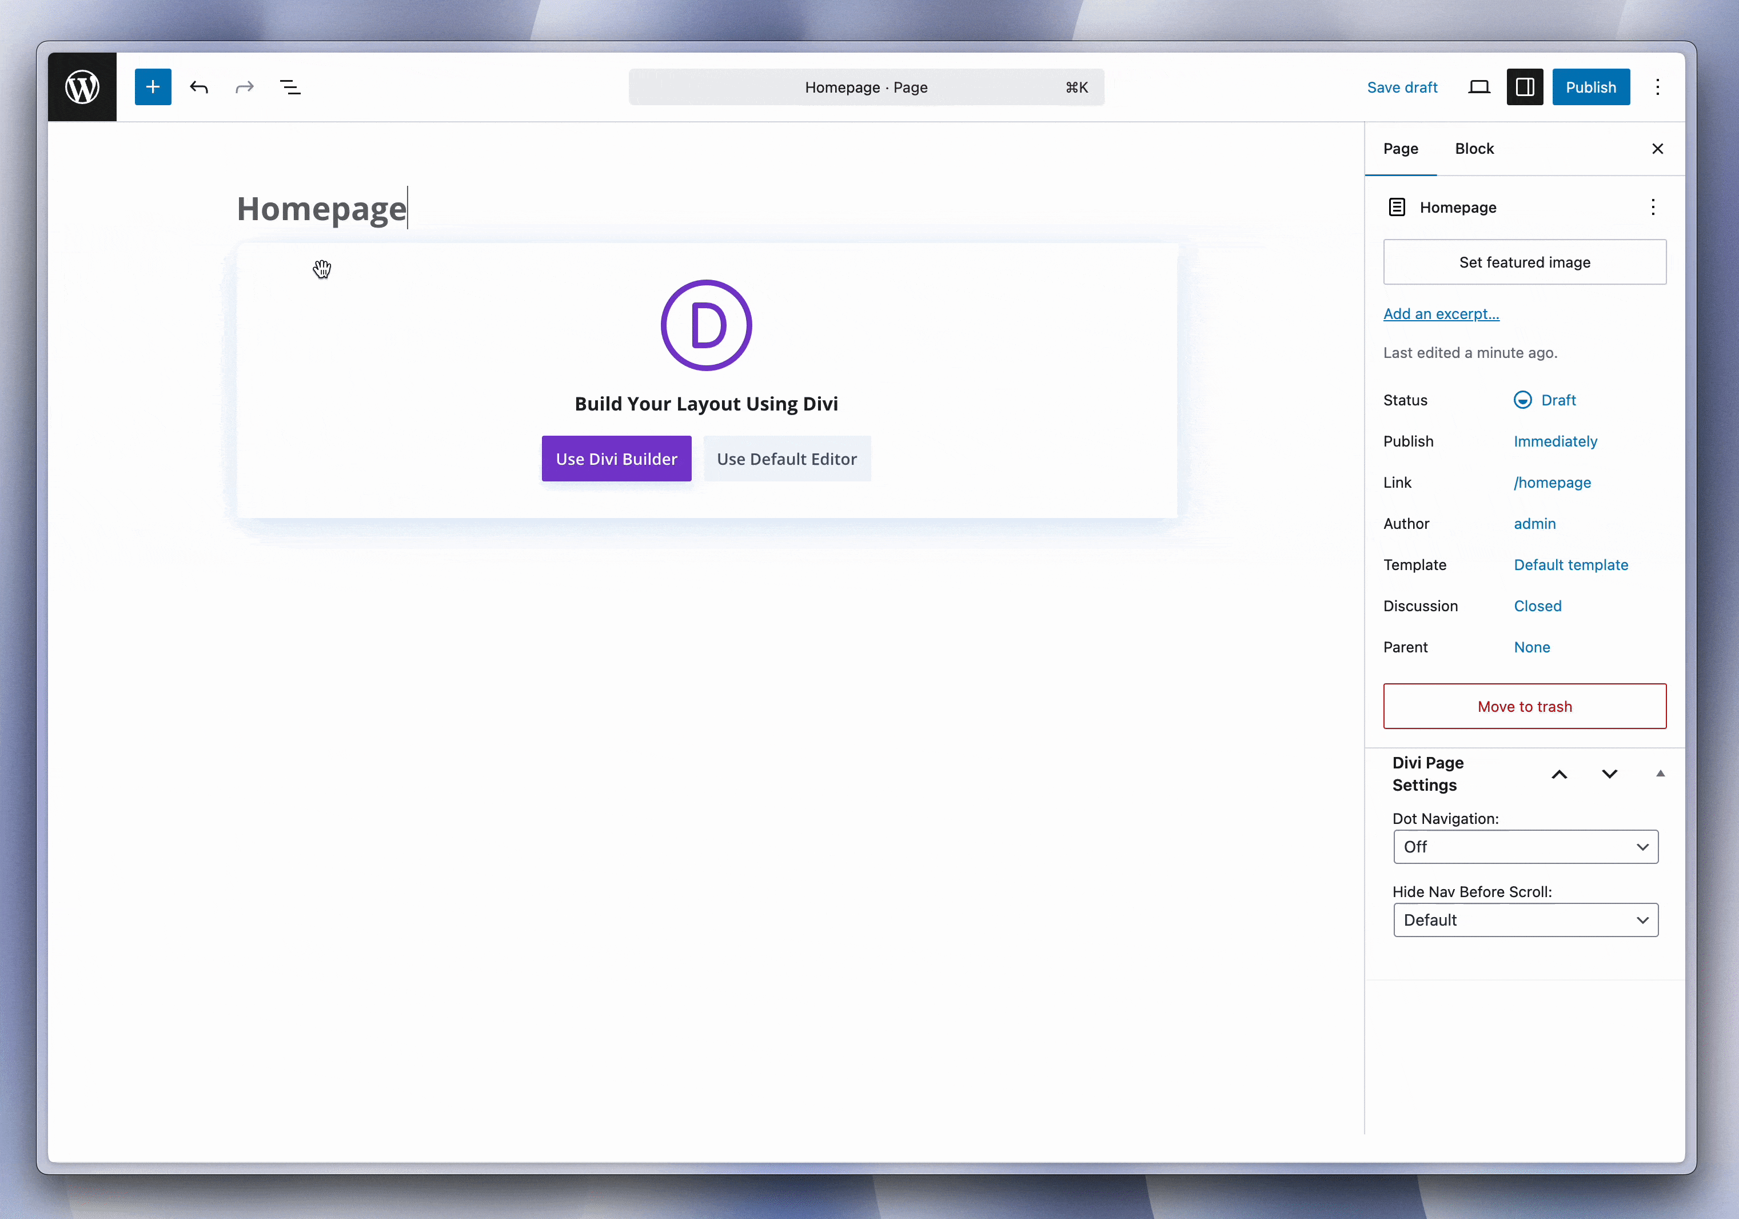
Task: Click the Divi logo circle
Action: (x=706, y=325)
